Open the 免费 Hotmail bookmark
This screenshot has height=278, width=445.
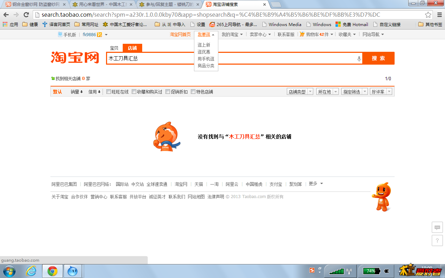click(352, 24)
